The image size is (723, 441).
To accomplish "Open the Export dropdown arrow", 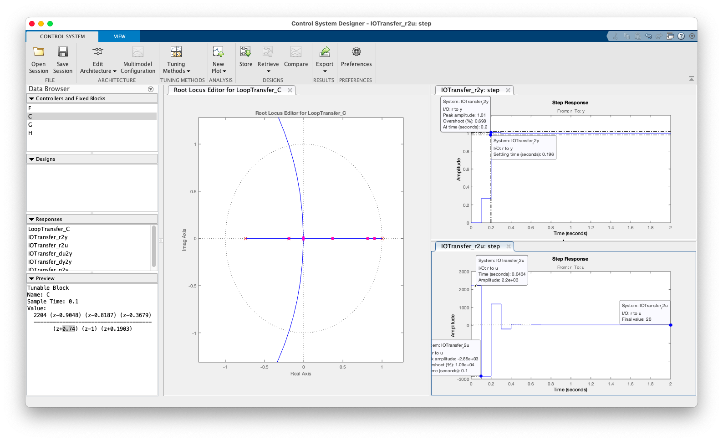I will [325, 72].
